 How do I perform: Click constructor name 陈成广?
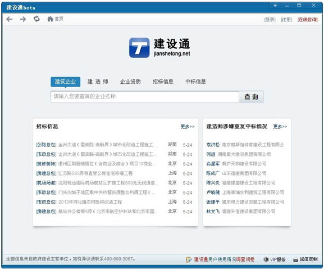click(213, 173)
